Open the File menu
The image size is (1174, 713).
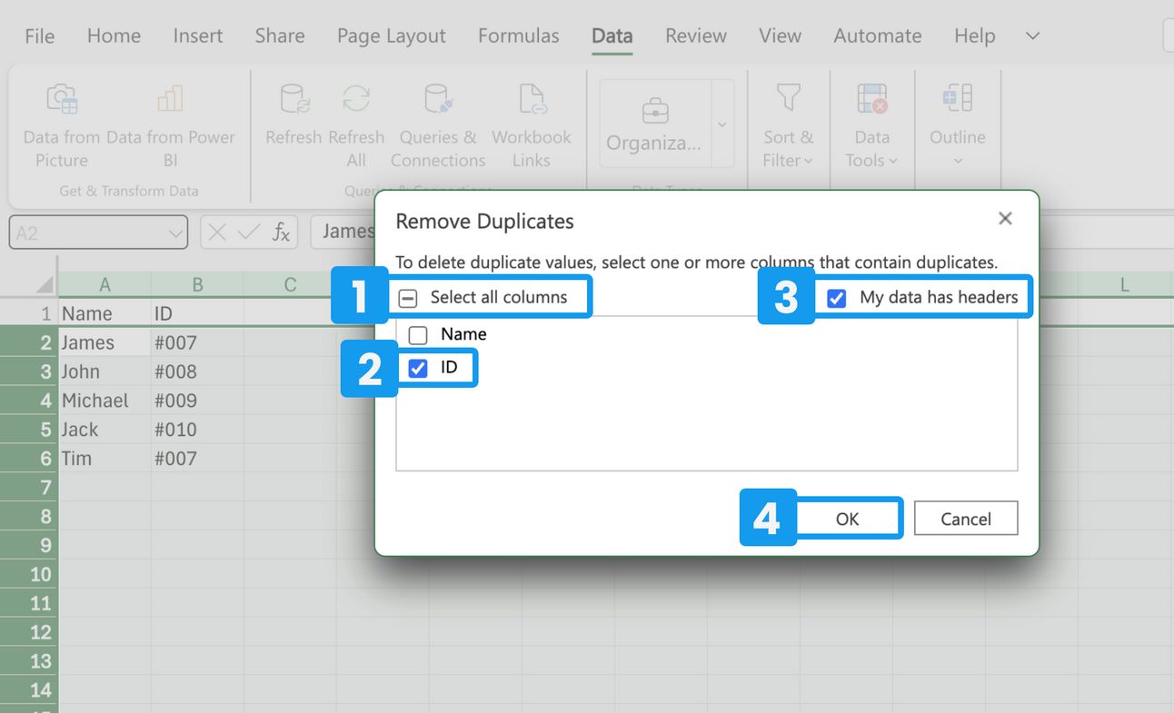(39, 35)
